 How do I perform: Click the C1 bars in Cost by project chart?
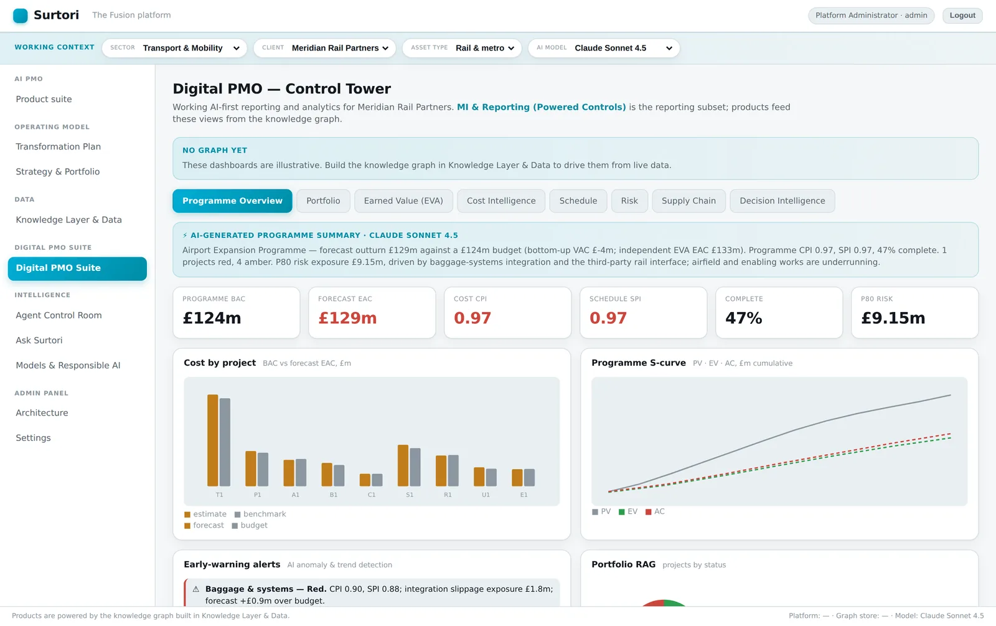coord(371,480)
